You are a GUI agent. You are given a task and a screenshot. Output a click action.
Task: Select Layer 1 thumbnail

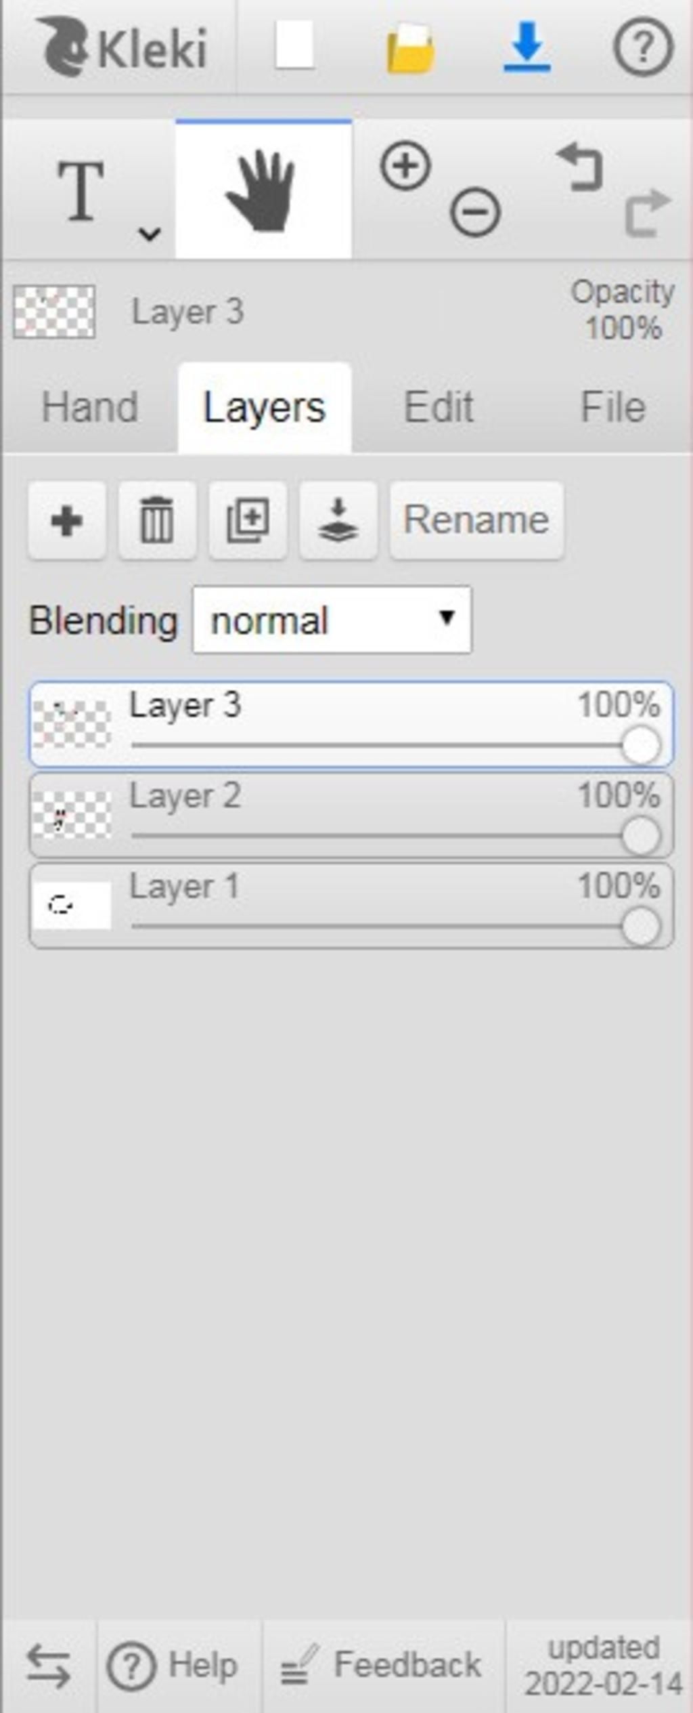pyautogui.click(x=72, y=906)
